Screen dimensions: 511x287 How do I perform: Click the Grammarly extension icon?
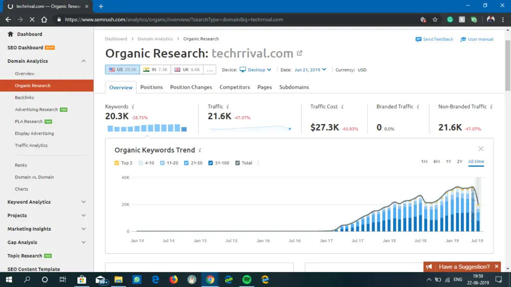point(450,19)
